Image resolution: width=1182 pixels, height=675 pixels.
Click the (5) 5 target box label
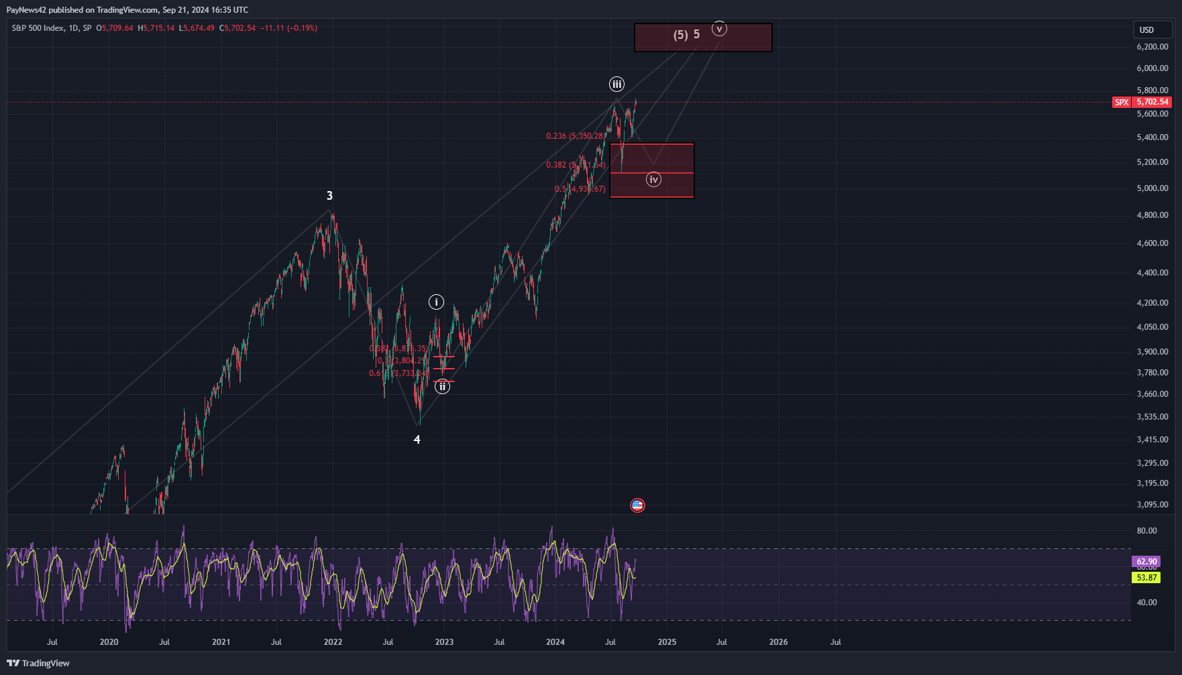point(687,34)
